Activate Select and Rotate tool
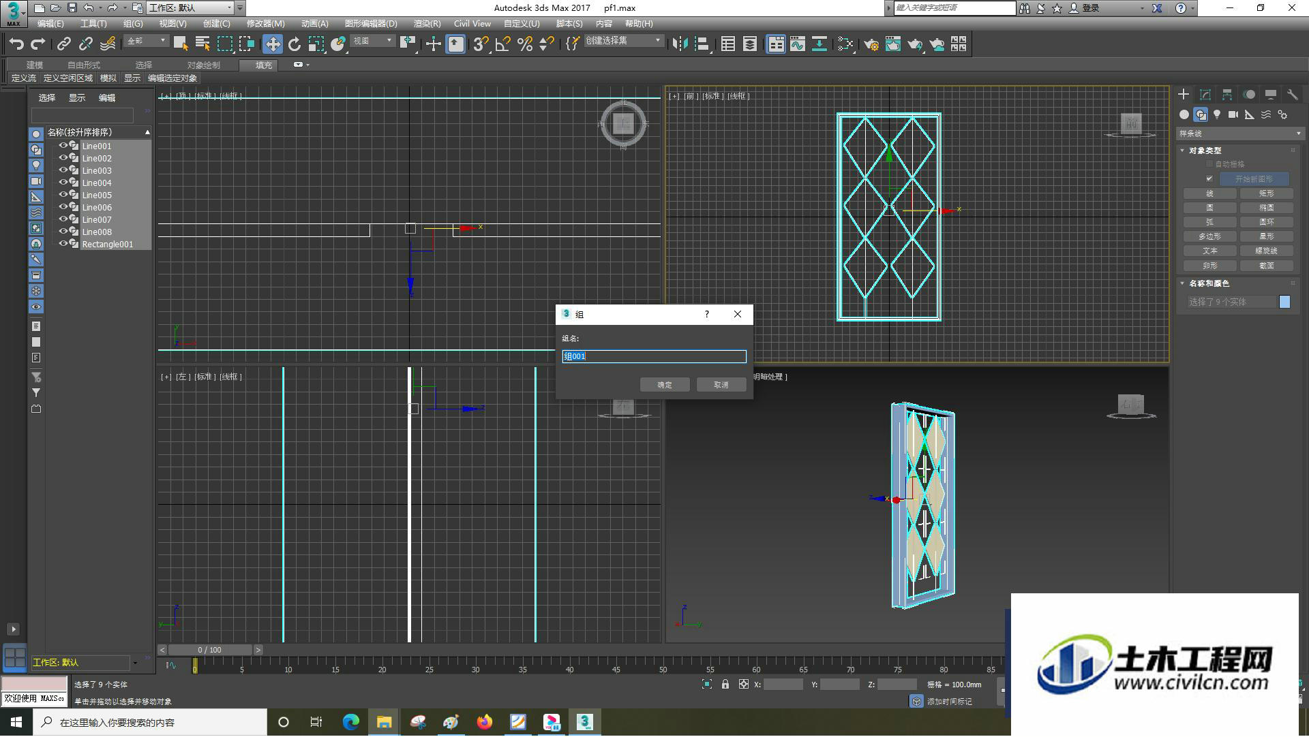Viewport: 1309px width, 737px height. tap(295, 44)
